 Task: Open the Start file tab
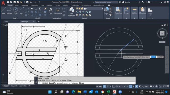click(6, 22)
